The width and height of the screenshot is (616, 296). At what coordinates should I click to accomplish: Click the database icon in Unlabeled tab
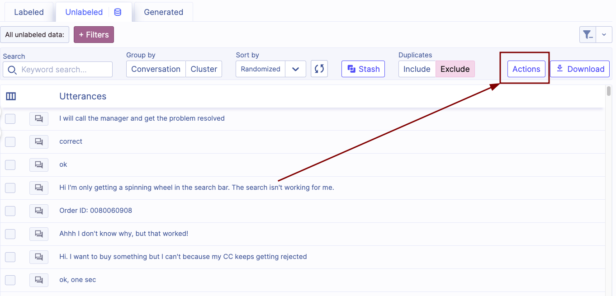coord(118,12)
